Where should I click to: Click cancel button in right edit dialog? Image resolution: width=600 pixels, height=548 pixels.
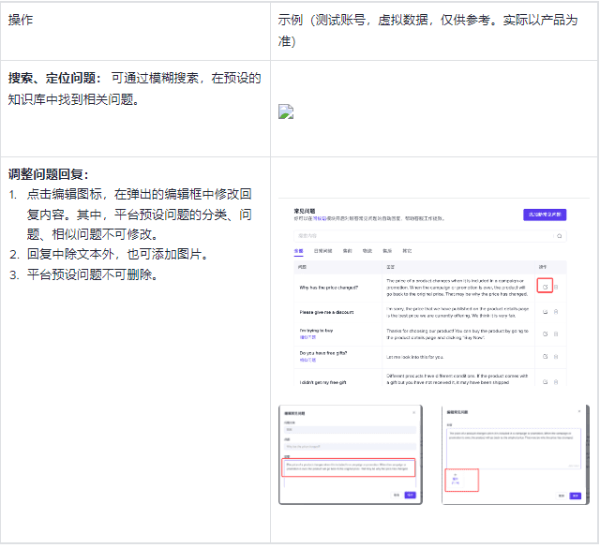click(562, 496)
